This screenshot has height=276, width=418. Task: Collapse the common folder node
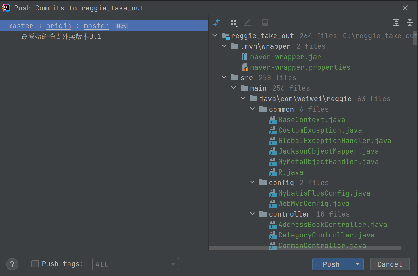(252, 109)
